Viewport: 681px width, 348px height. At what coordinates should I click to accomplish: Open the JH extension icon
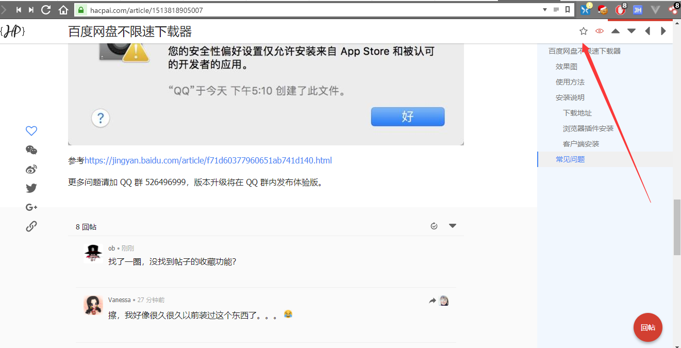(x=638, y=9)
